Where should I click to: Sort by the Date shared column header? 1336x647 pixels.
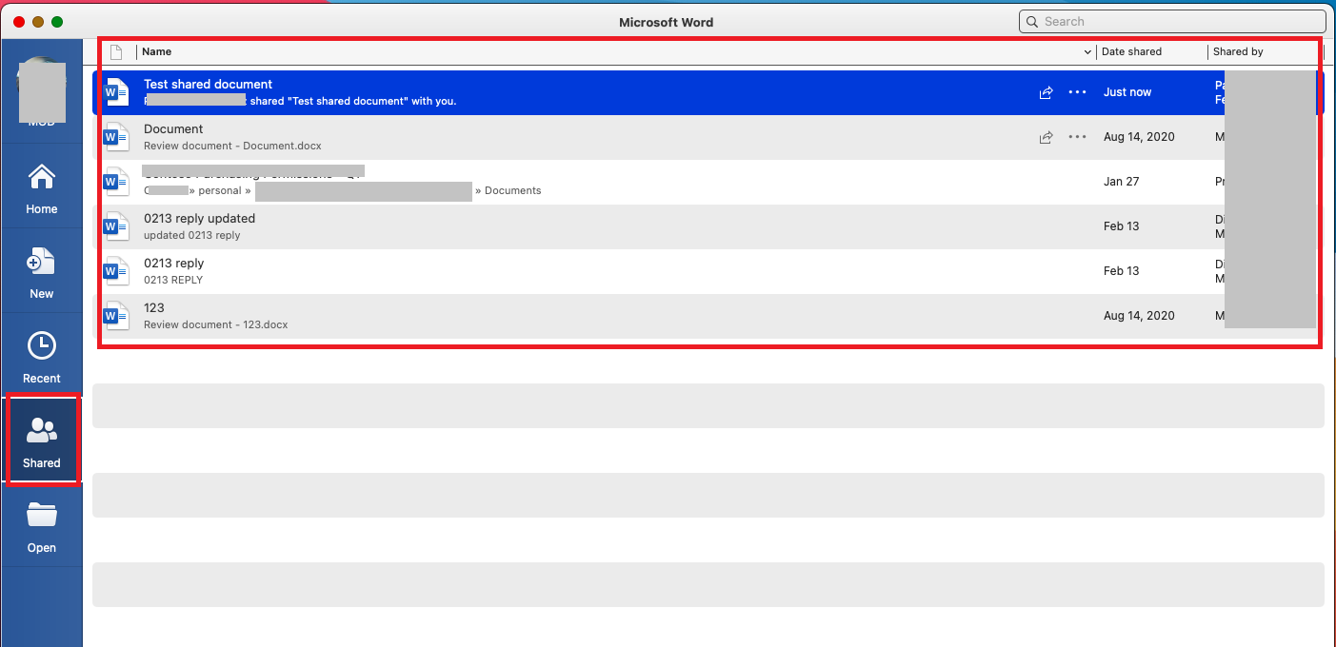pyautogui.click(x=1131, y=51)
